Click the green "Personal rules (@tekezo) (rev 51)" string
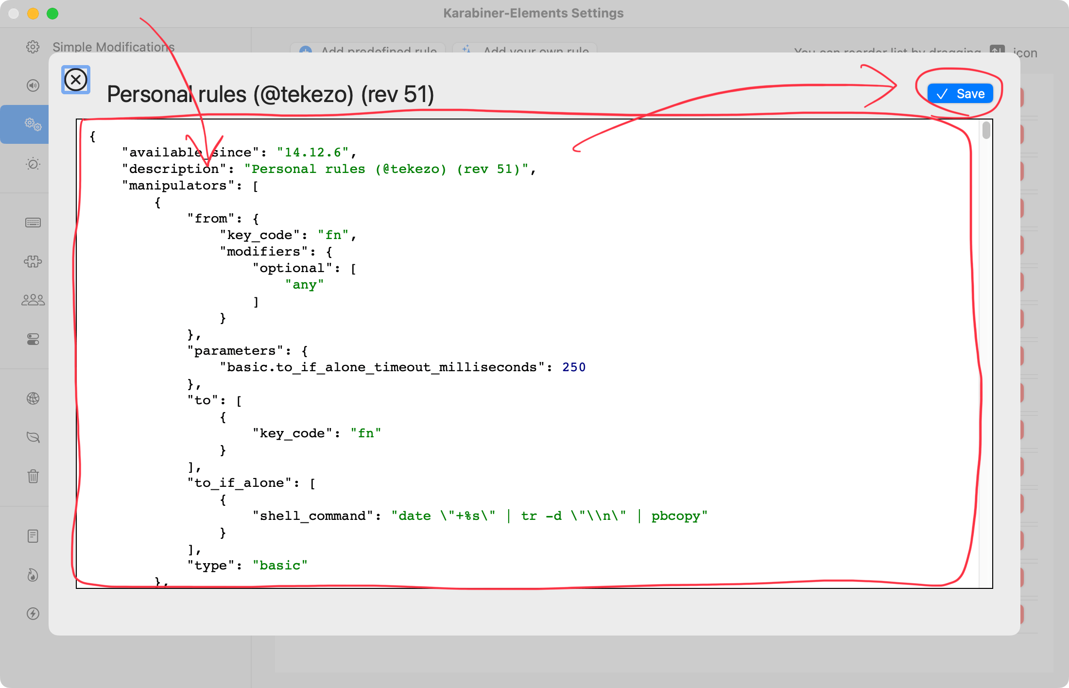 tap(386, 169)
